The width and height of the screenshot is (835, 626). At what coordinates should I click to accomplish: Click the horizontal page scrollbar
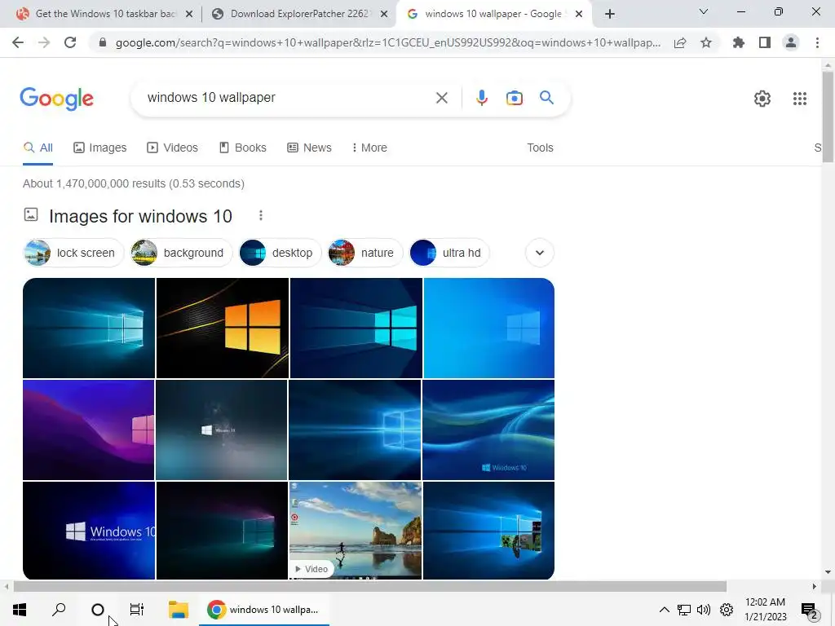370,587
